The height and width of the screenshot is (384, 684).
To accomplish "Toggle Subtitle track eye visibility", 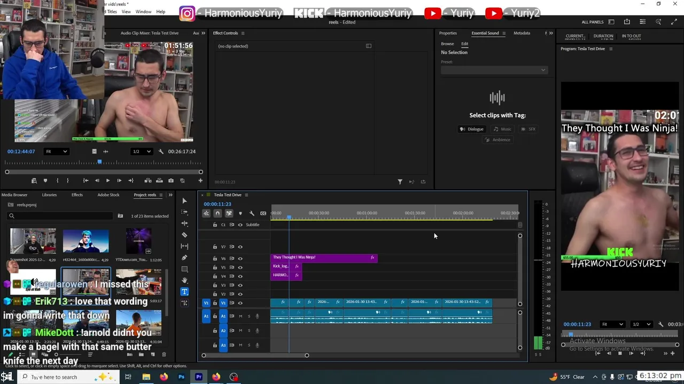I will point(240,225).
